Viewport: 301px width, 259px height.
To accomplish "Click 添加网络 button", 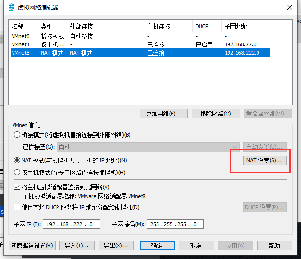I will (x=164, y=114).
